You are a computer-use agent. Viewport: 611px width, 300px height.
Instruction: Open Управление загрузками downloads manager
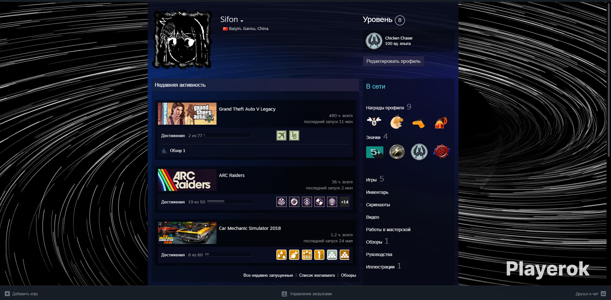[311, 294]
